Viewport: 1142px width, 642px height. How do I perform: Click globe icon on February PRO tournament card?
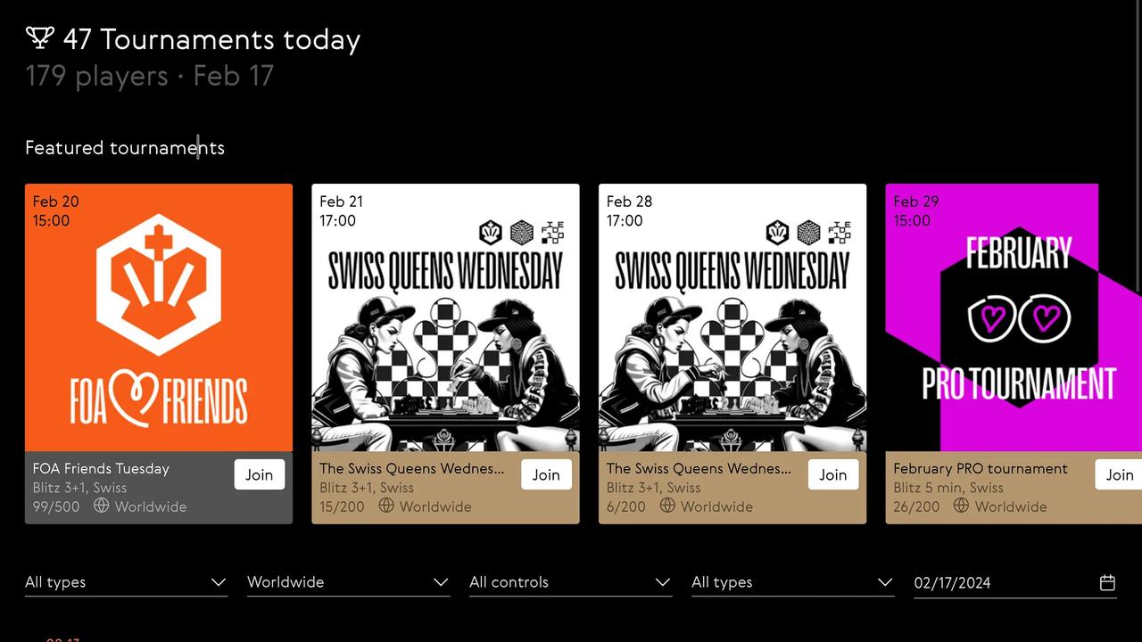tap(961, 506)
